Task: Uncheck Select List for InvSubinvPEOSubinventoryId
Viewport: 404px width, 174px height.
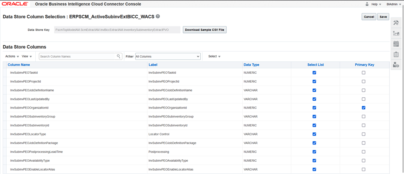Action: click(314, 125)
